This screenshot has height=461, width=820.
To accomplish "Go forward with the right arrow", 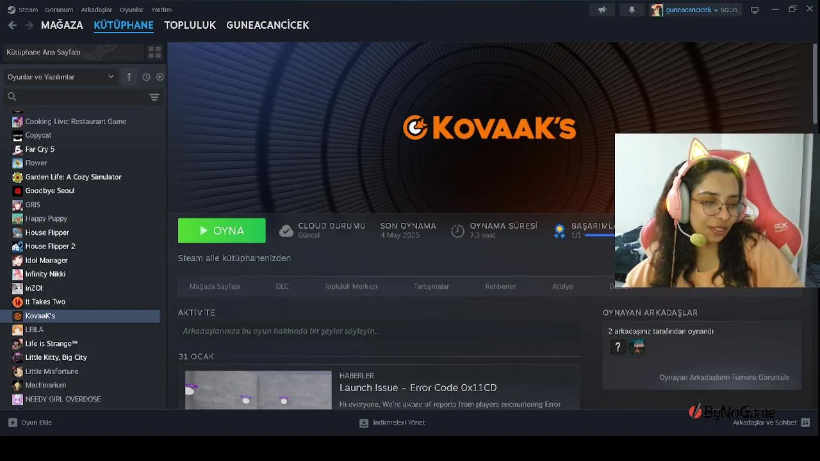I will tap(29, 25).
